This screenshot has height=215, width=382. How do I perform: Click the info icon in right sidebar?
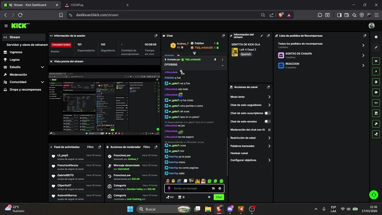click(x=376, y=37)
